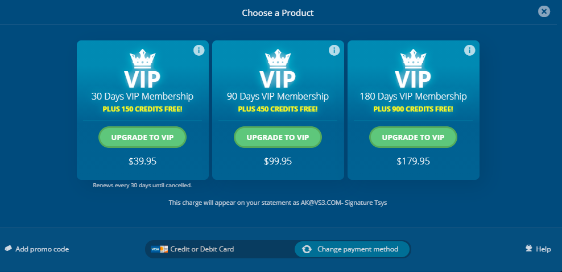Click info icon on 90 Days VIP card
Image resolution: width=562 pixels, height=272 pixels.
click(x=334, y=50)
